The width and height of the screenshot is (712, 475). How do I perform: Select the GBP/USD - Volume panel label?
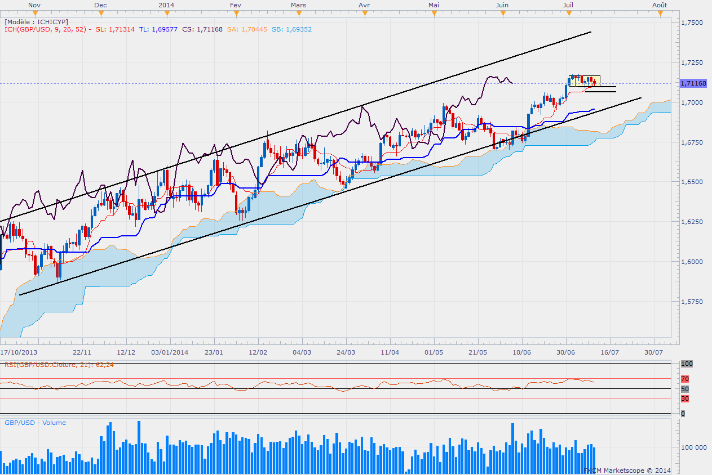coord(35,423)
